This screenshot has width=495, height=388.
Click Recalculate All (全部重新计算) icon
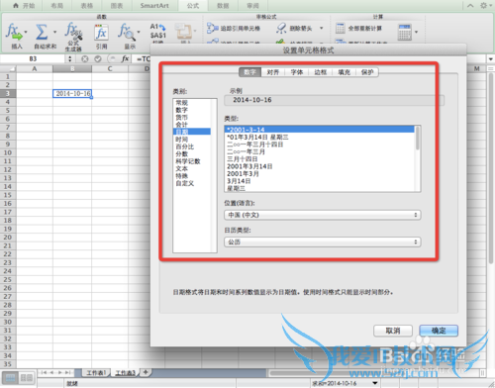[341, 28]
